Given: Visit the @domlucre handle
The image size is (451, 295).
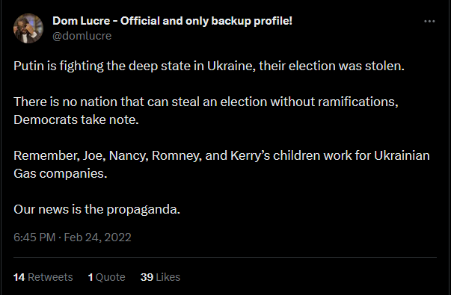Looking at the screenshot, I should 82,36.
